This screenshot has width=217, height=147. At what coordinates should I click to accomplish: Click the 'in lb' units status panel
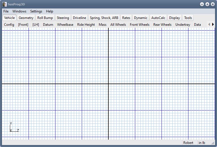pyautogui.click(x=202, y=143)
